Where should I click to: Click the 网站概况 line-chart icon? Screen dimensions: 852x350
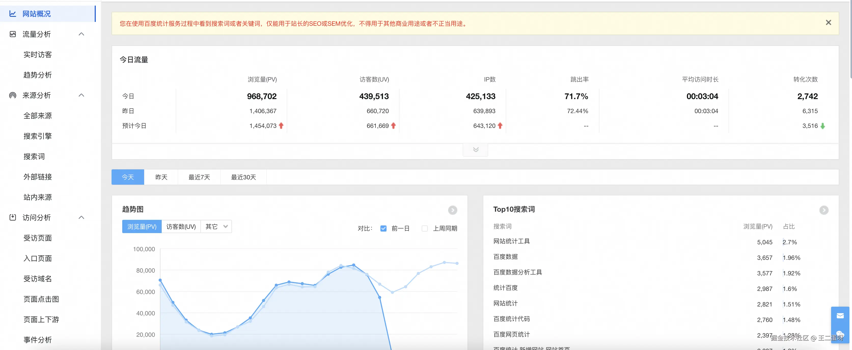pos(12,14)
